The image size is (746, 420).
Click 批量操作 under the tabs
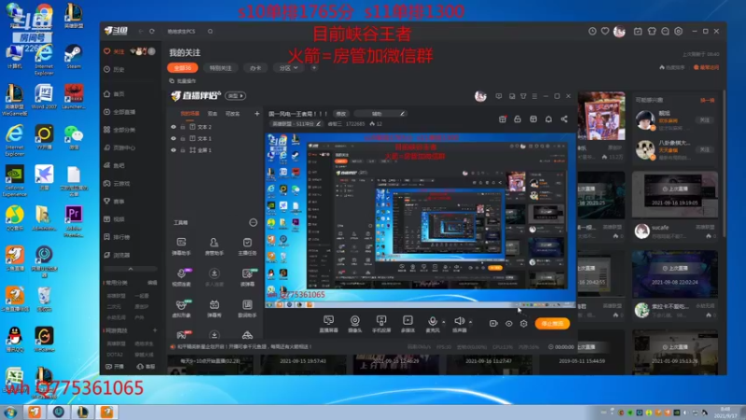[183, 81]
